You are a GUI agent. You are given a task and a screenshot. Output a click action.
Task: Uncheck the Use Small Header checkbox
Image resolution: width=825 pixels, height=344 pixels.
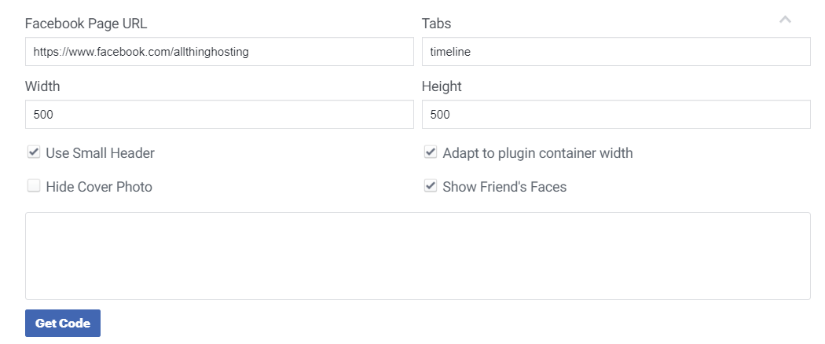(34, 152)
